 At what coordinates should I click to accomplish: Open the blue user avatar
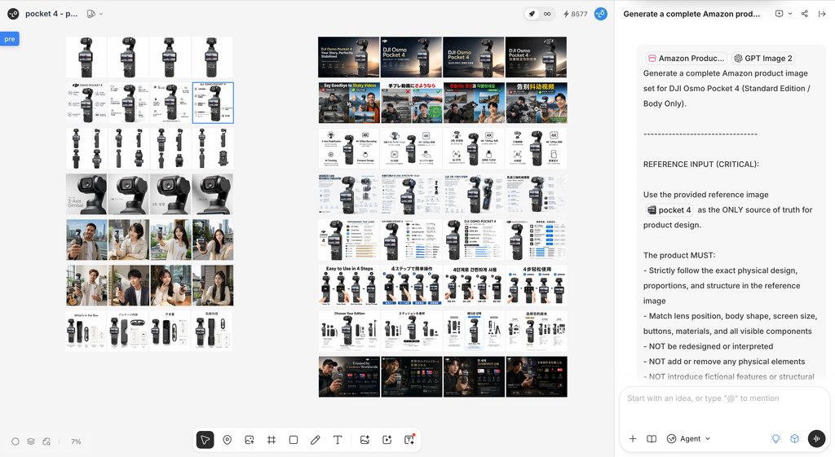tap(601, 14)
